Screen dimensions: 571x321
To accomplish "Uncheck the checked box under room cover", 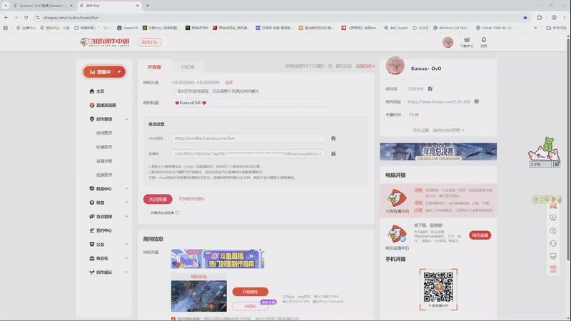I will tap(173, 319).
